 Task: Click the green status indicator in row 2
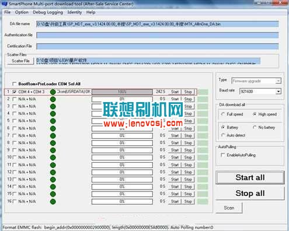pyautogui.click(x=53, y=99)
